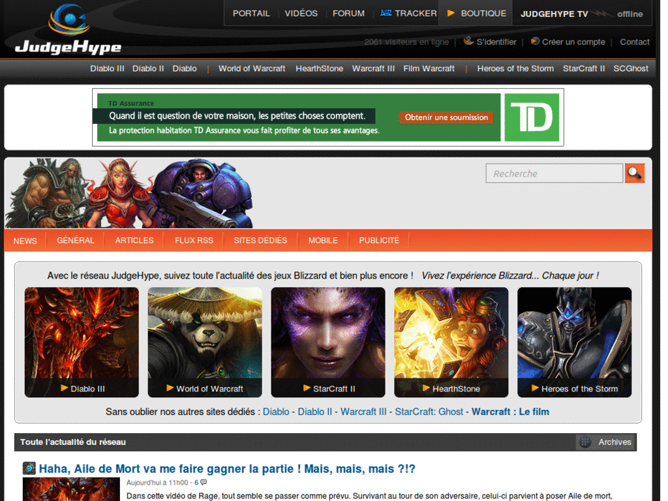Screen dimensions: 668x501
Task: Select the Sites dédiés tab
Action: 260,240
